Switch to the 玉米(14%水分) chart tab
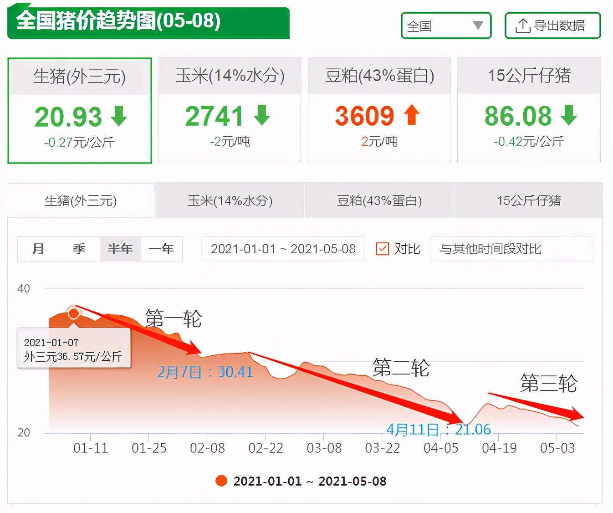613x513 pixels. [x=230, y=200]
